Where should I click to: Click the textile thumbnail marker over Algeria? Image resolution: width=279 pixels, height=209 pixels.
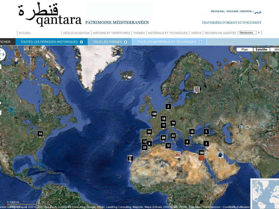pyautogui.click(x=177, y=154)
